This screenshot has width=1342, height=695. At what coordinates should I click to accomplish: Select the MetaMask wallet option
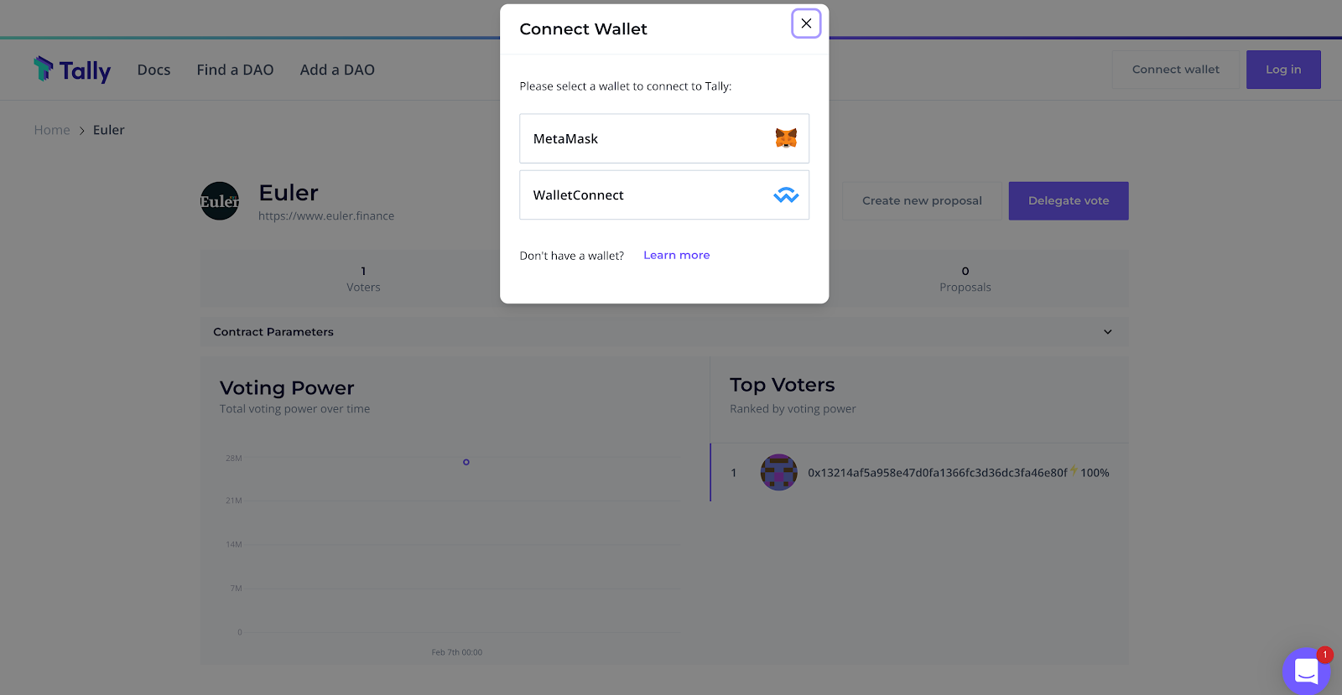coord(664,138)
